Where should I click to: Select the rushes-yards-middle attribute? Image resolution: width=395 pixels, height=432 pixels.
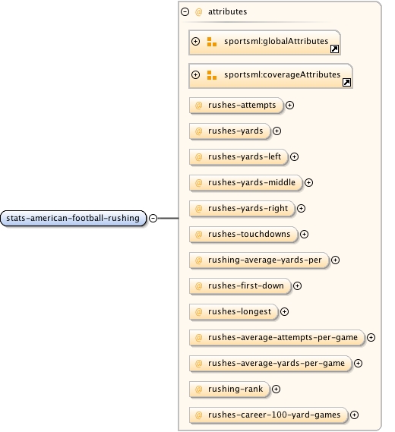[x=245, y=183]
